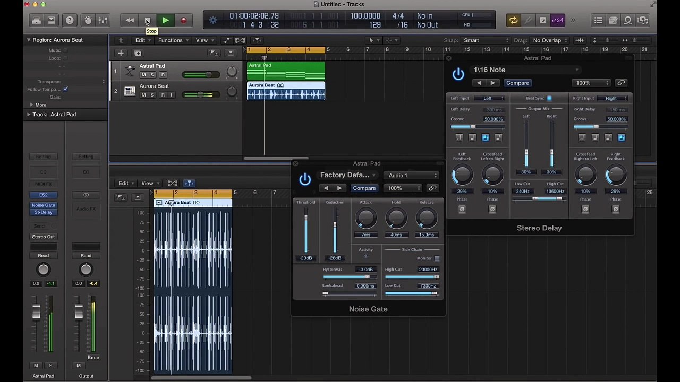The width and height of the screenshot is (680, 382).
Task: Open Noise Gate Factory Default preset menu
Action: [348, 175]
